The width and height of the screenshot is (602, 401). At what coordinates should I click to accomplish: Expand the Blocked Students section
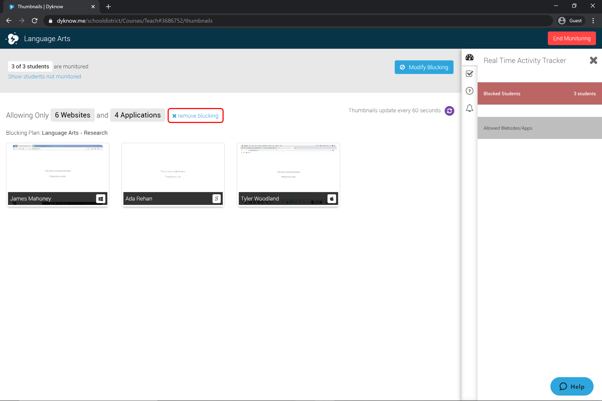(540, 93)
